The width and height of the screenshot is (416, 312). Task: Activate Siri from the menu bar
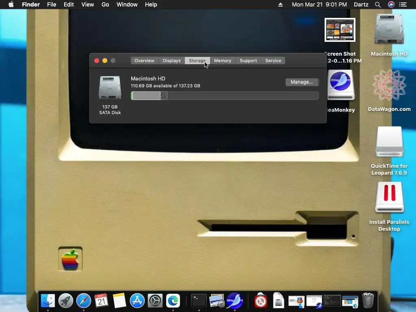tap(391, 4)
